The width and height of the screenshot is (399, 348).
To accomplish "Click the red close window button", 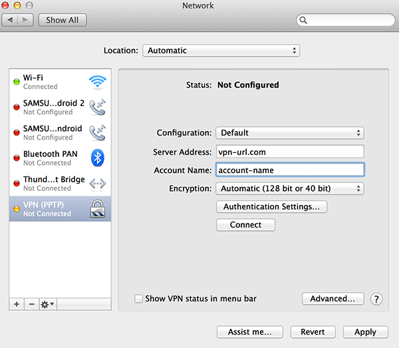I will [x=5, y=5].
